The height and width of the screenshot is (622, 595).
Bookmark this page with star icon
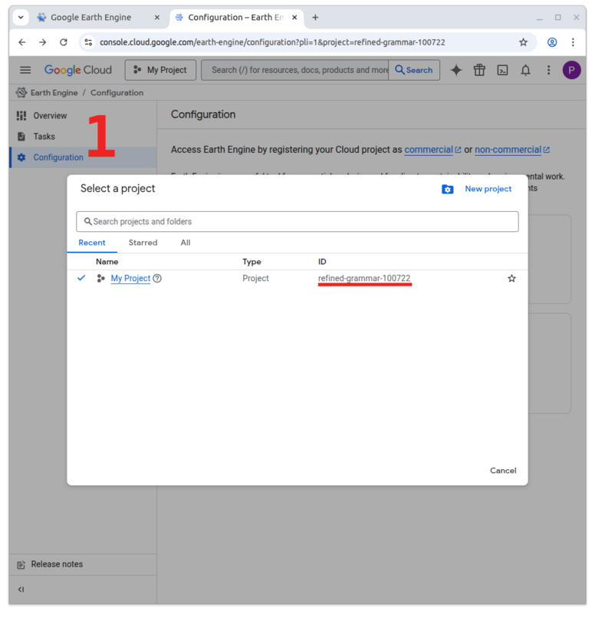[x=523, y=42]
